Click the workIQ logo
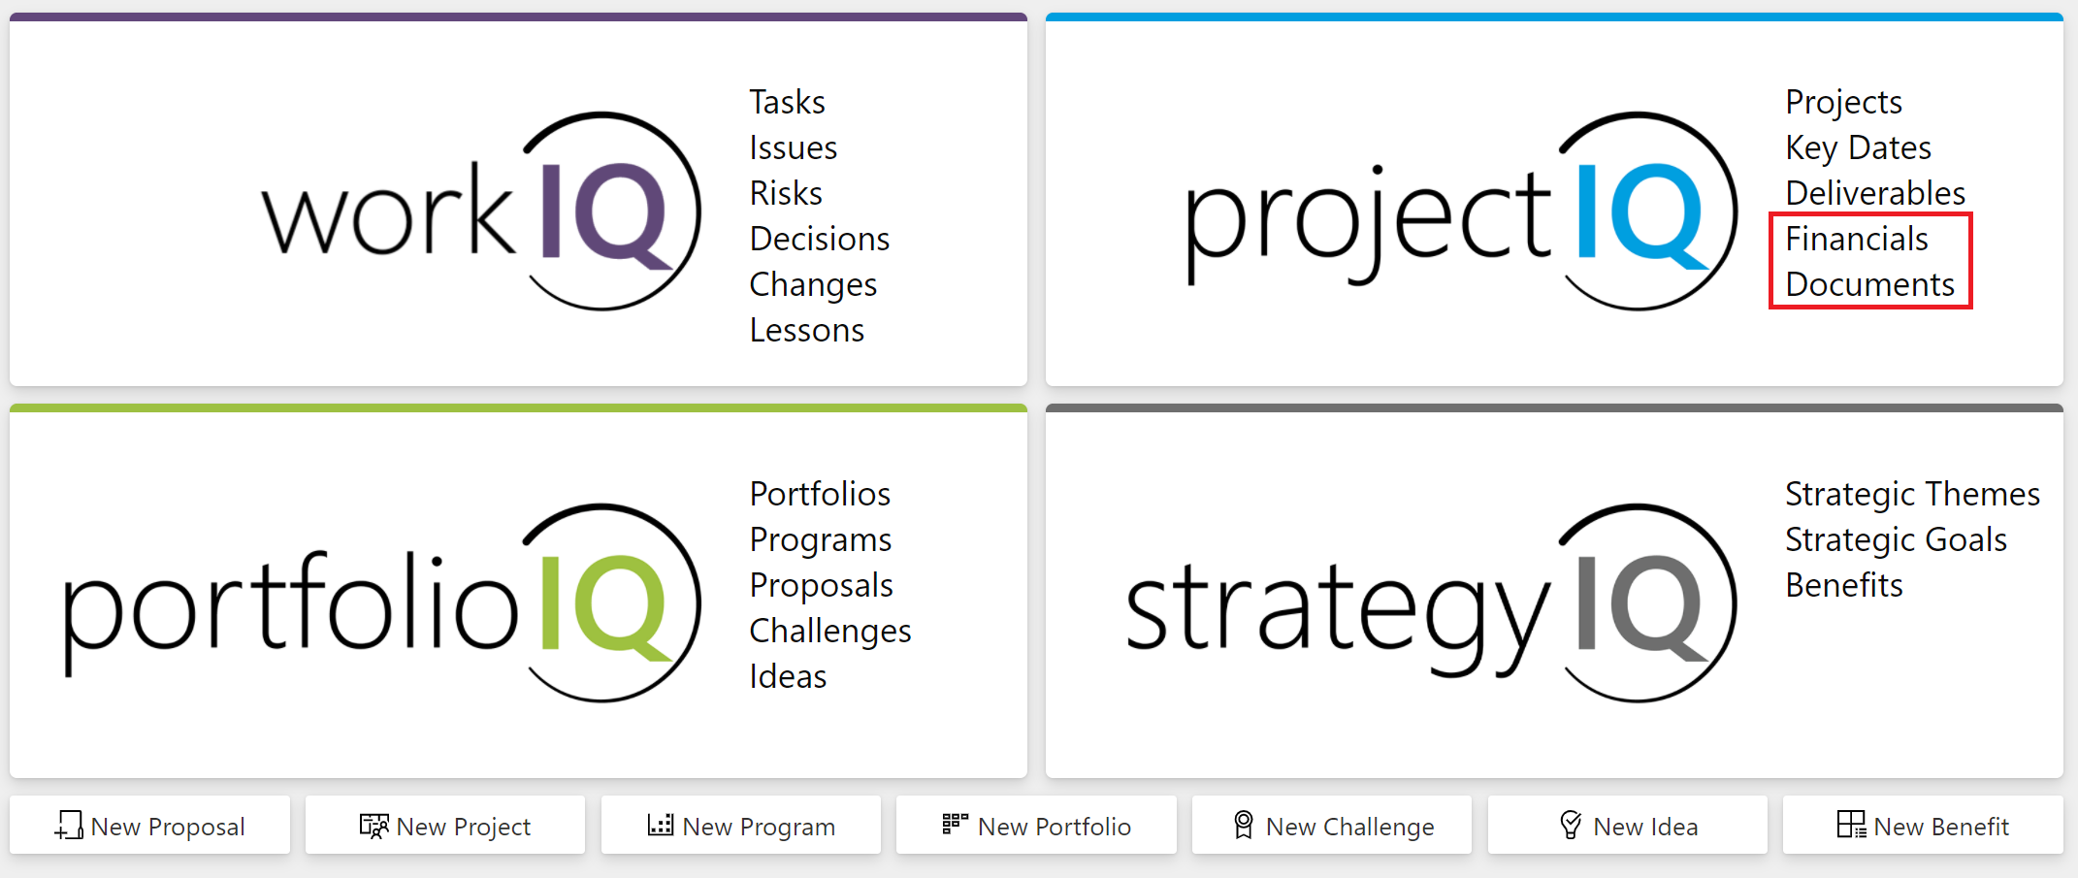The width and height of the screenshot is (2078, 878). tap(481, 211)
